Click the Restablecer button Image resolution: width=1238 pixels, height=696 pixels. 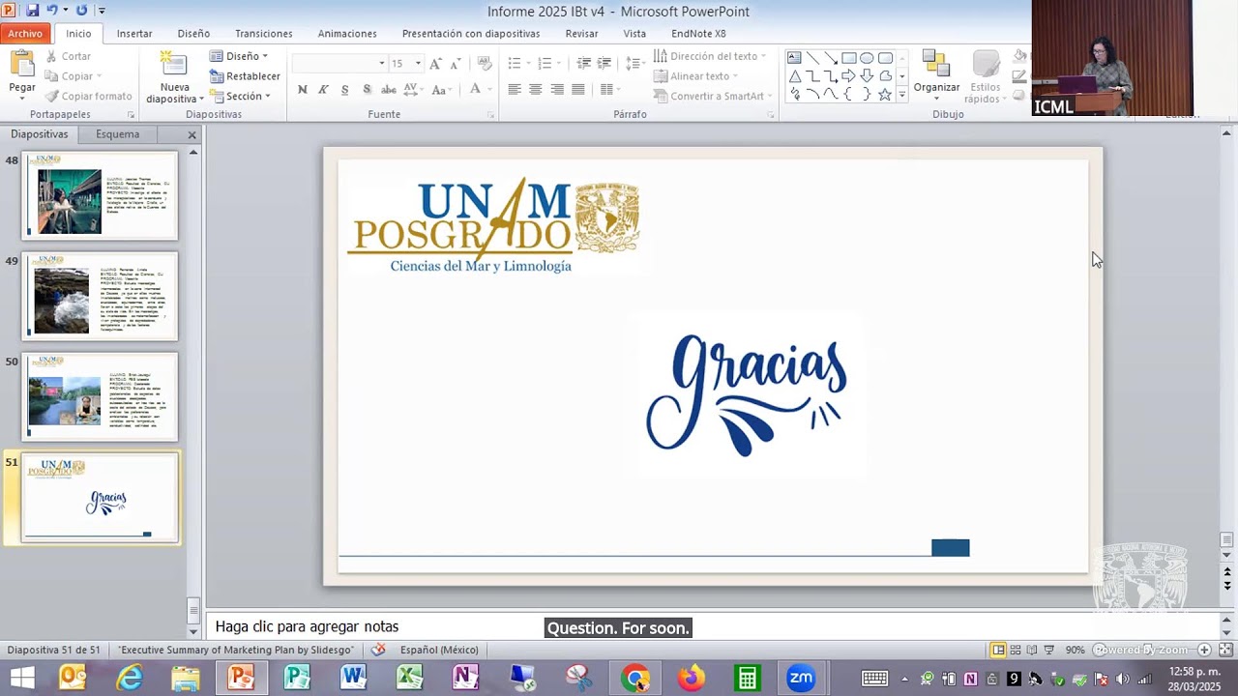[x=245, y=76]
